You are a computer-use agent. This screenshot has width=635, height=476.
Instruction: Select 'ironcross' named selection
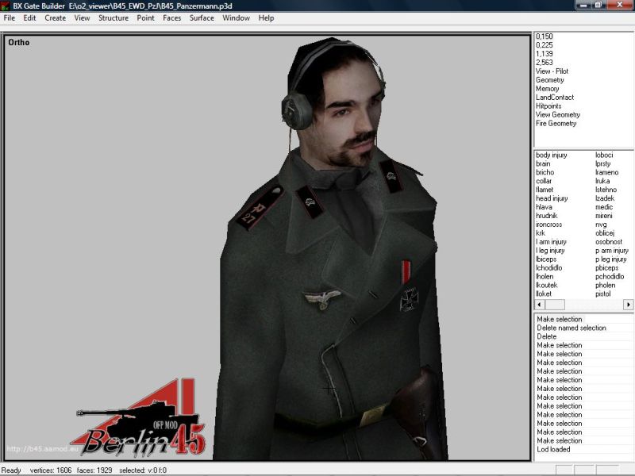pos(548,225)
